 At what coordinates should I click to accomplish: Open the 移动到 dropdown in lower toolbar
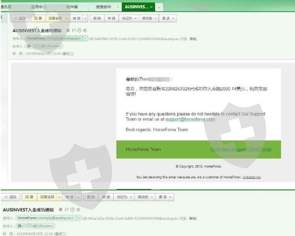tap(145, 197)
